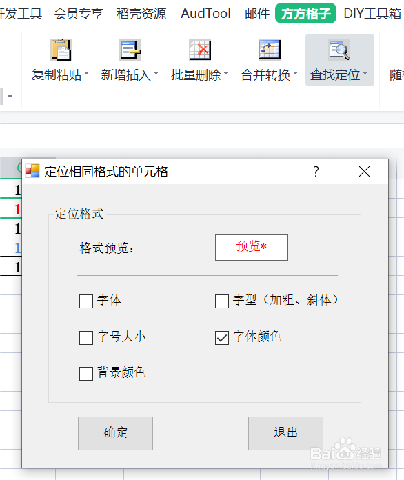This screenshot has width=404, height=480.
Task: Click the 定位格式 group label
Action: tap(79, 214)
